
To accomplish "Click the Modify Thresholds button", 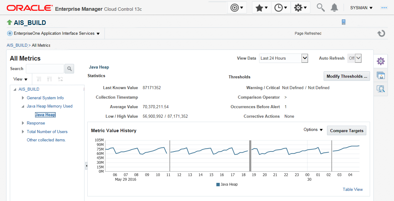I will tap(346, 76).
